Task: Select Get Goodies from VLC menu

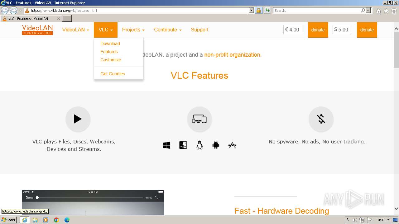Action: click(x=113, y=74)
